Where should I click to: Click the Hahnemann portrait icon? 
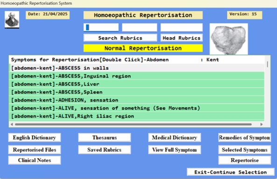coord(12,20)
